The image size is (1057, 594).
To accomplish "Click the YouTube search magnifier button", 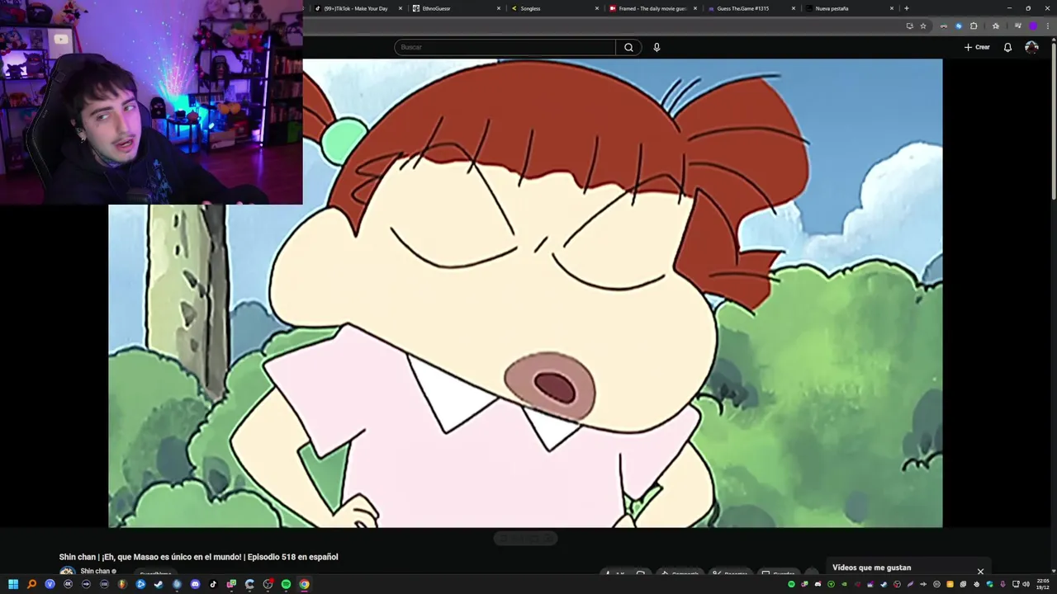I will click(x=628, y=47).
